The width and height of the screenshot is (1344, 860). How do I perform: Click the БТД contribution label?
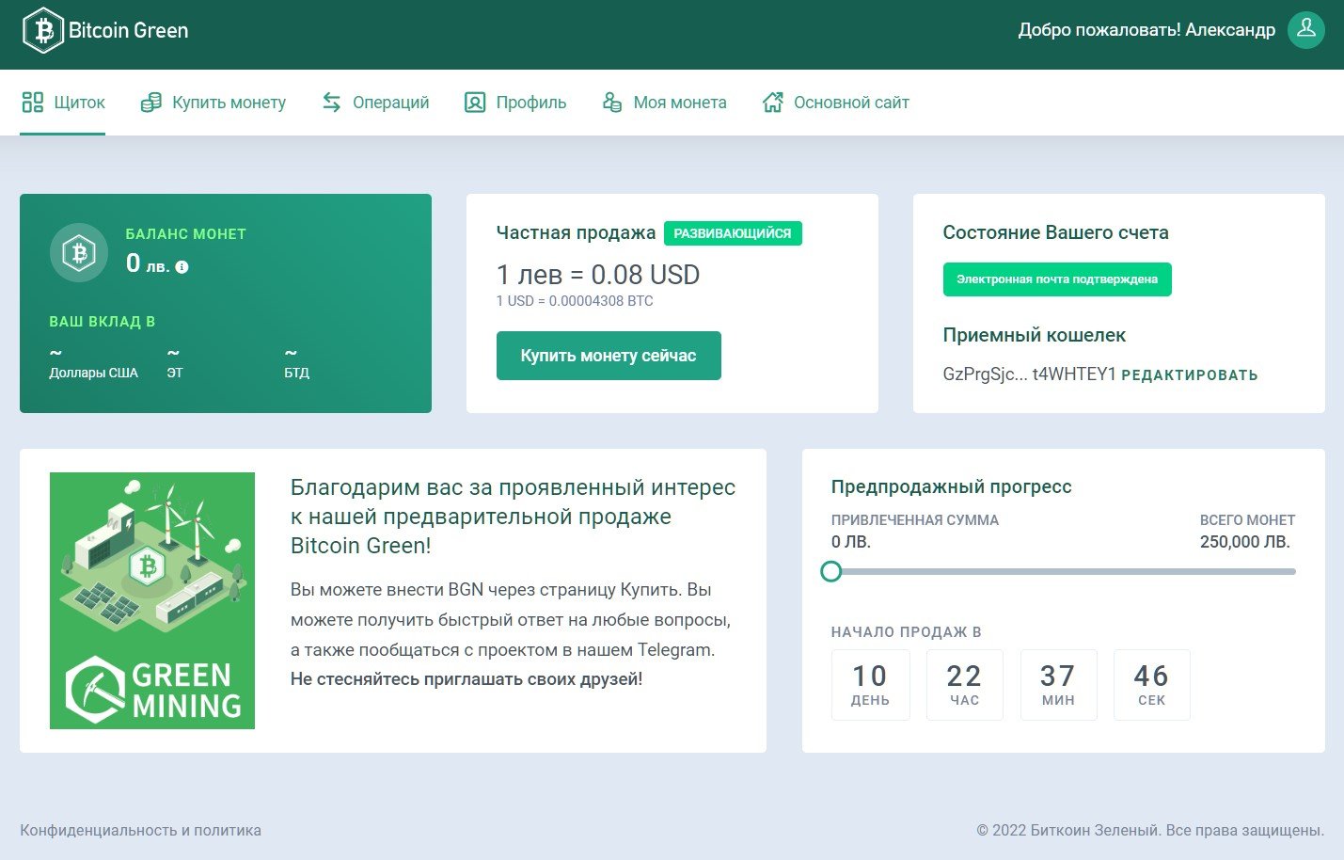(296, 373)
